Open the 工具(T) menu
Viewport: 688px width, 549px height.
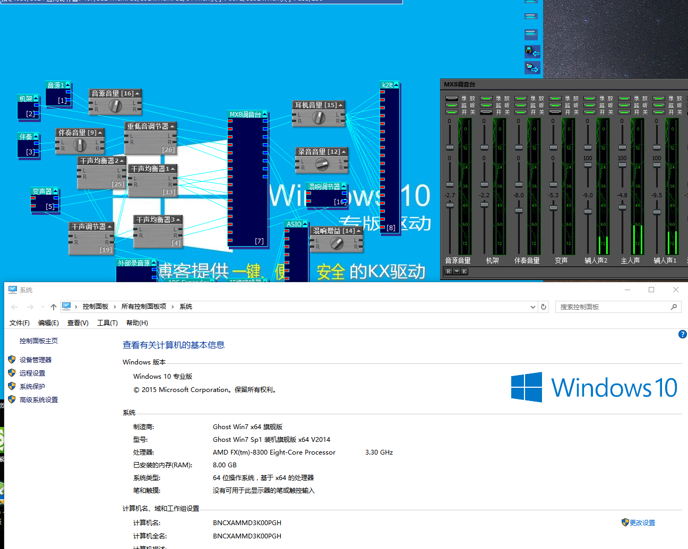[107, 323]
